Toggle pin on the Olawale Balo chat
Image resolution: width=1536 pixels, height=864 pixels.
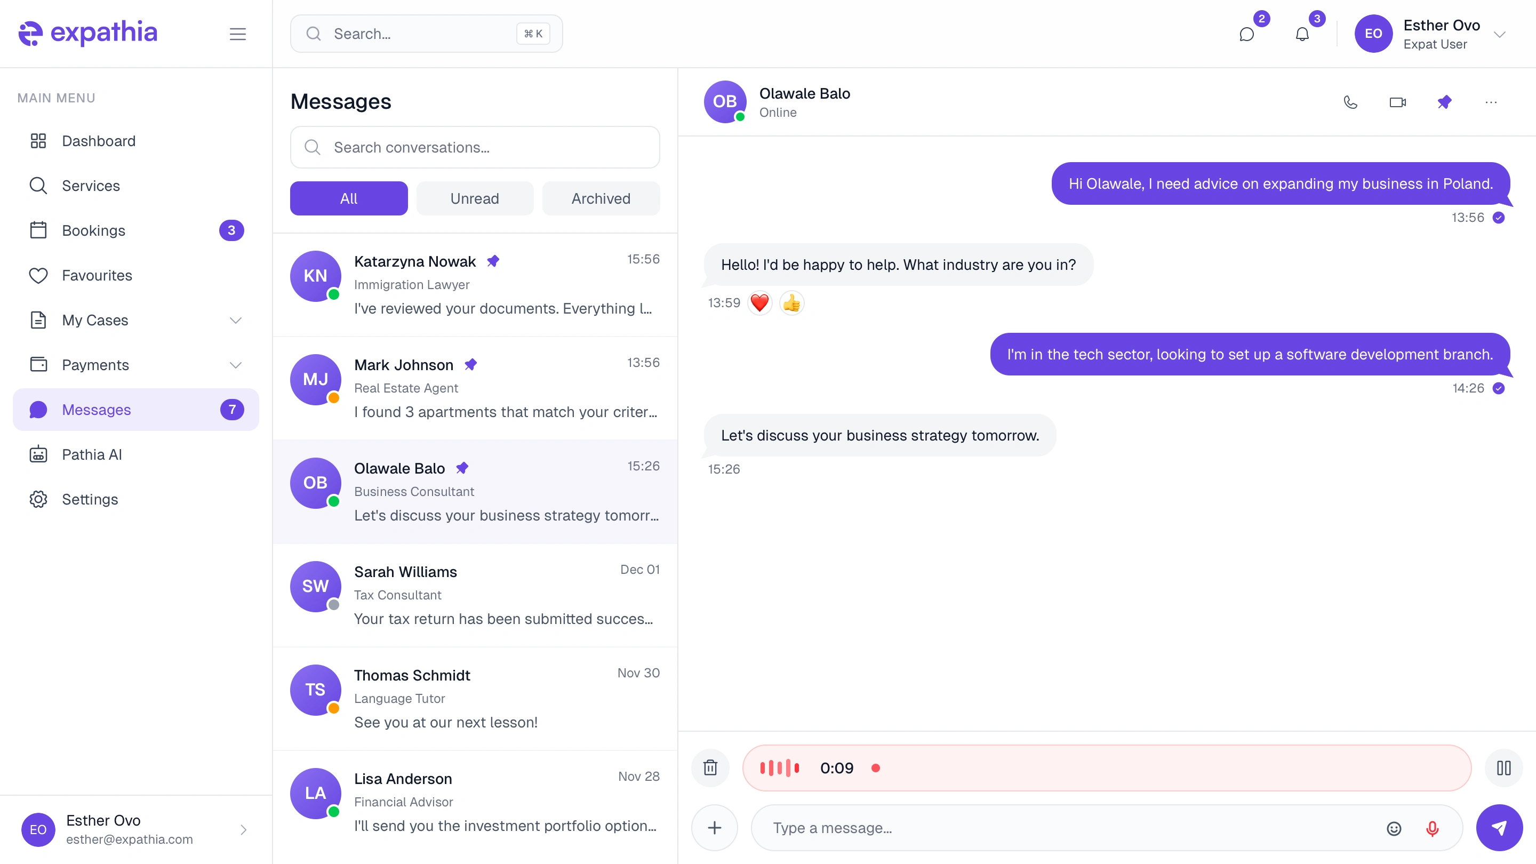pyautogui.click(x=1444, y=102)
